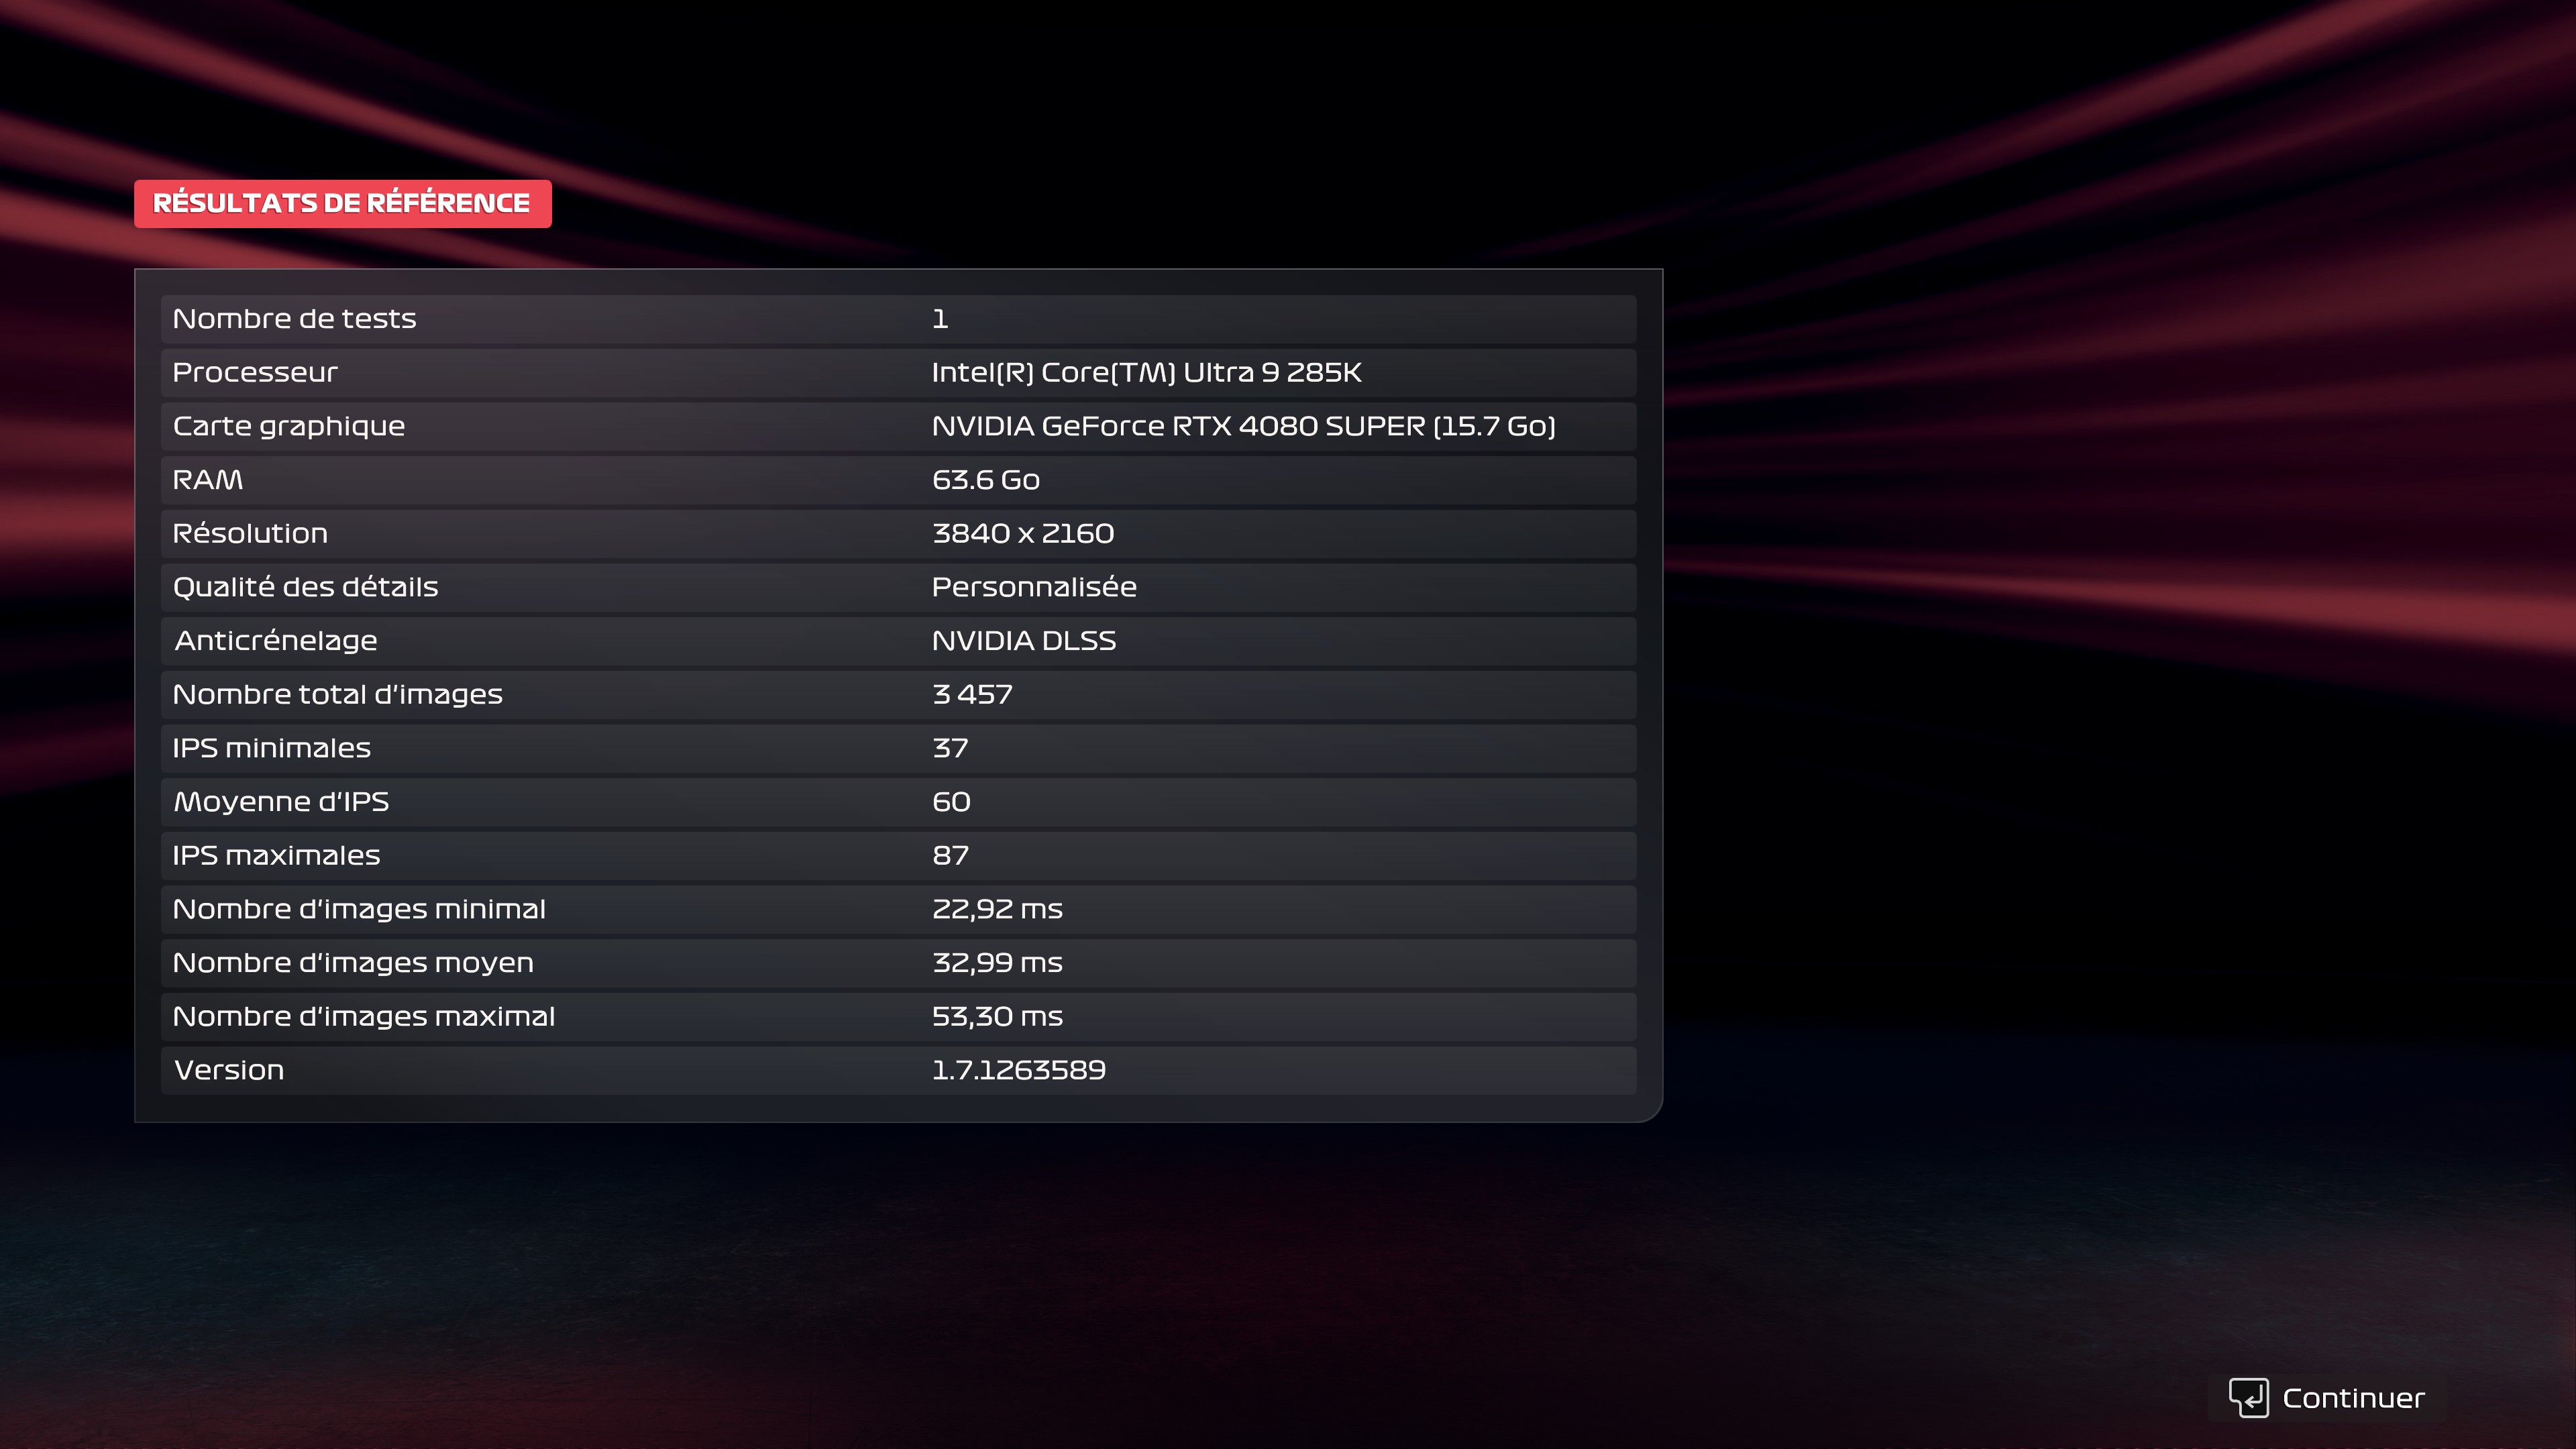Click the 'RAM' row label
Viewport: 2576px width, 1449px height.
[208, 480]
